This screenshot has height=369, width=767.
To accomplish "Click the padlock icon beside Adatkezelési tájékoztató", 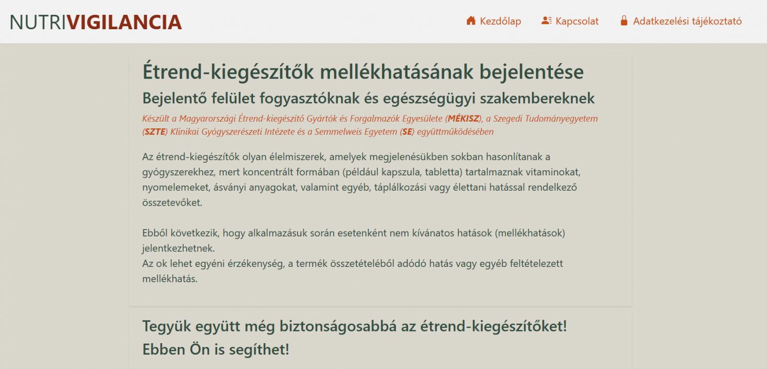I will coord(624,21).
